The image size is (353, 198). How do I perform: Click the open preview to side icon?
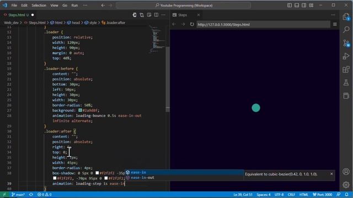coord(149,15)
